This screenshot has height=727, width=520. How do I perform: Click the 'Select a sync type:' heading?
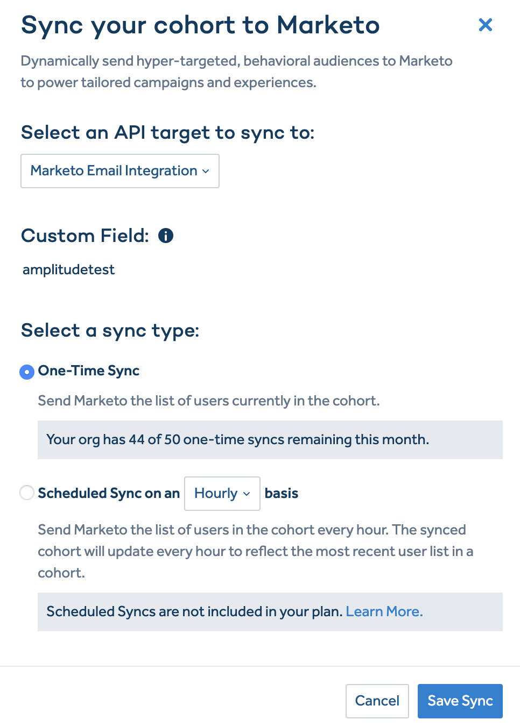(110, 330)
